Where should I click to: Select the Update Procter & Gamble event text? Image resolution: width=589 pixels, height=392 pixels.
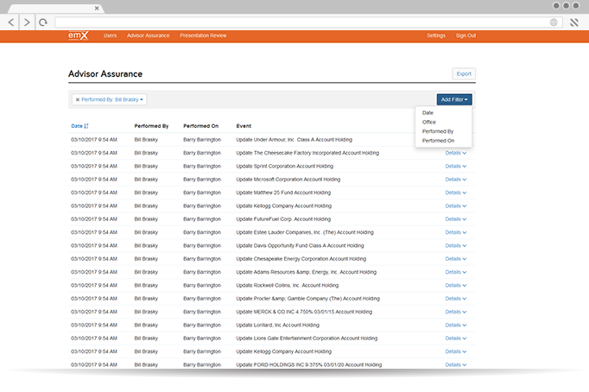[308, 299]
